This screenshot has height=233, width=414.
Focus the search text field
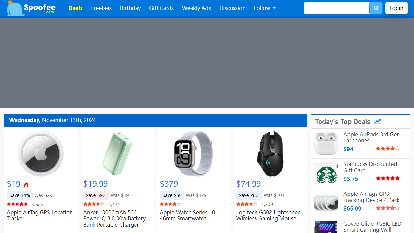tap(336, 8)
